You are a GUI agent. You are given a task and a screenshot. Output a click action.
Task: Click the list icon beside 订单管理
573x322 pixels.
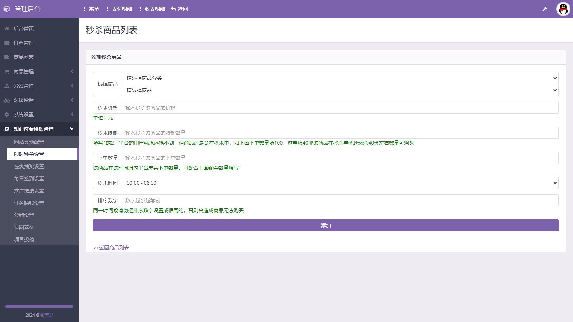coord(7,43)
